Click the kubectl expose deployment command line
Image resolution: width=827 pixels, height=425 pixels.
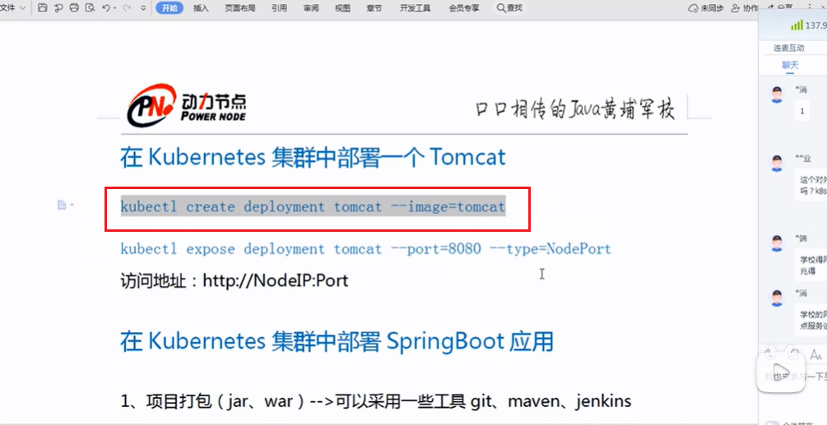pos(365,248)
